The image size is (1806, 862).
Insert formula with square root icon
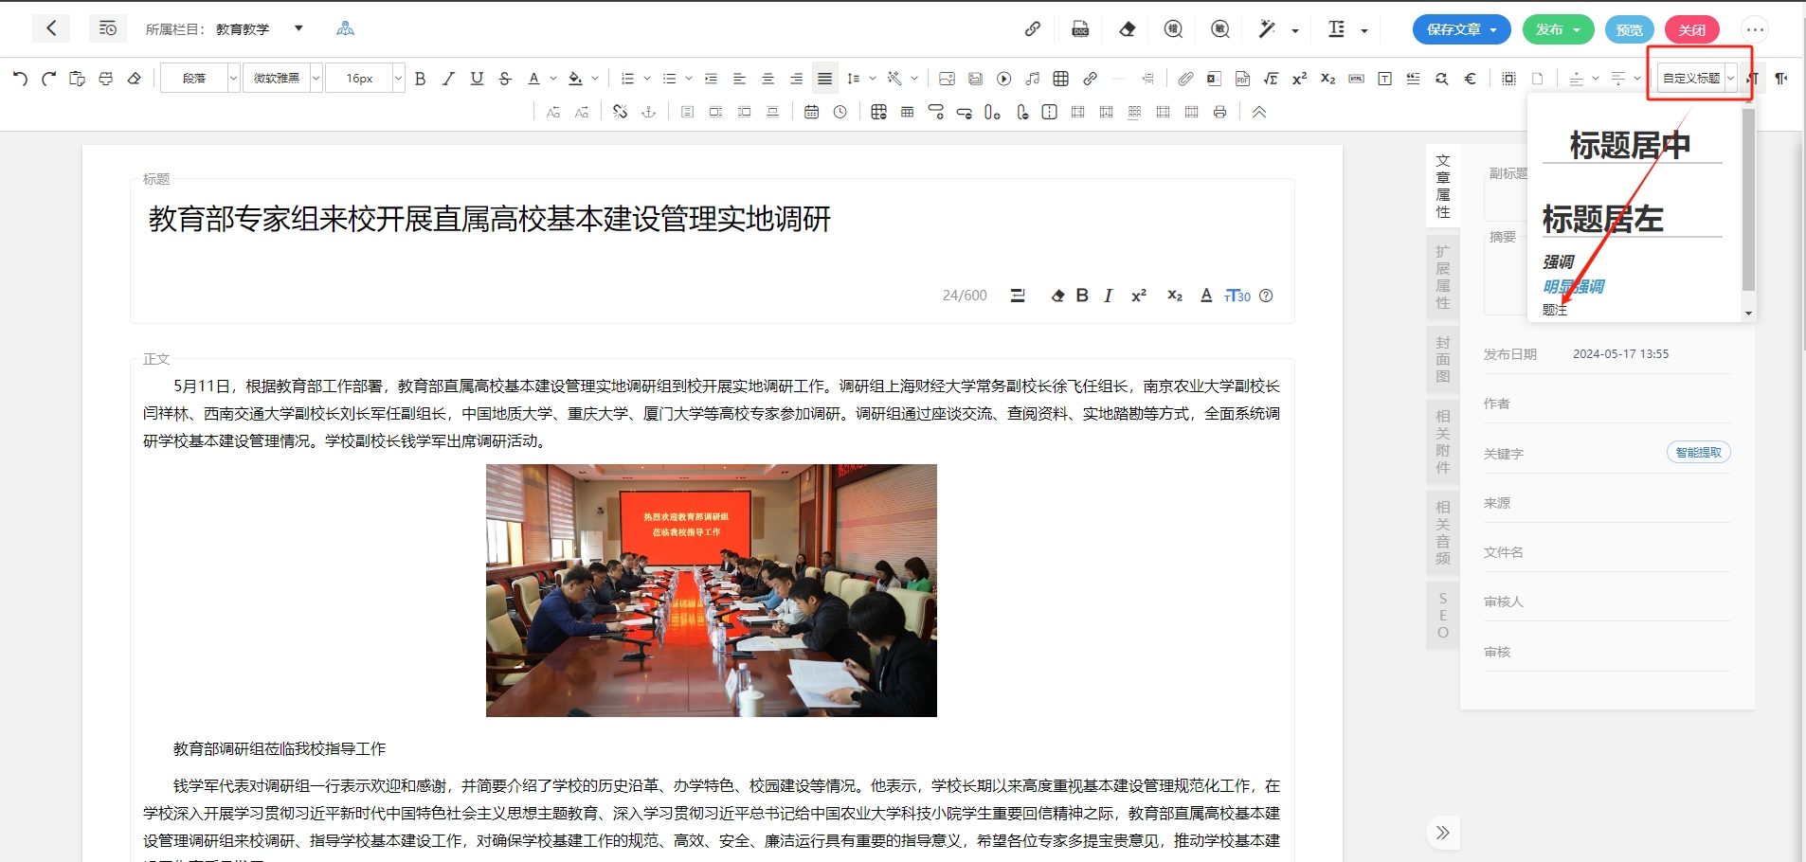click(x=1271, y=79)
